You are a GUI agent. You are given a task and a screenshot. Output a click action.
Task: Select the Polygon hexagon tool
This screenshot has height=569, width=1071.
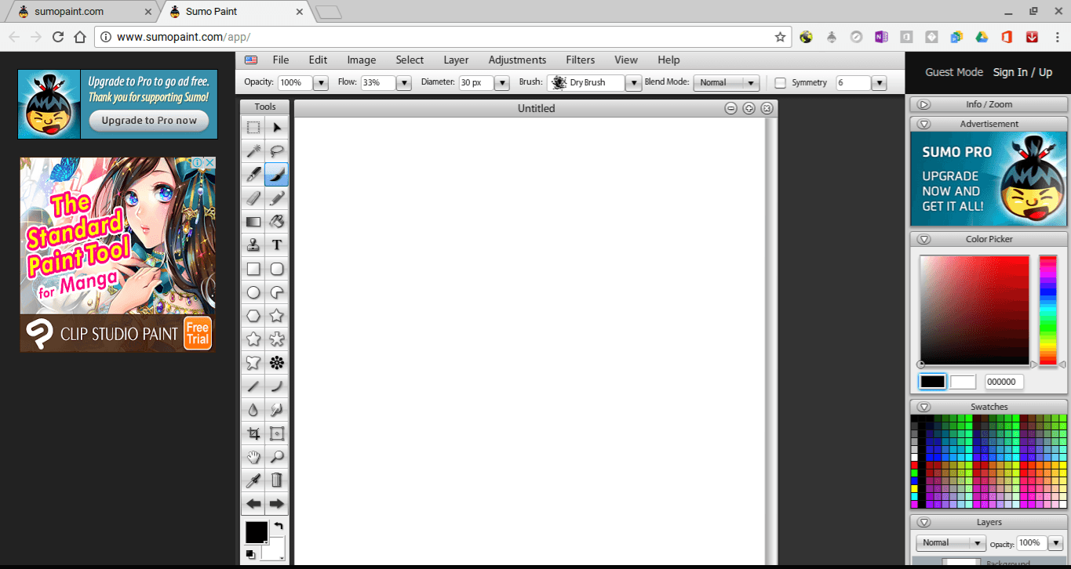click(x=253, y=316)
